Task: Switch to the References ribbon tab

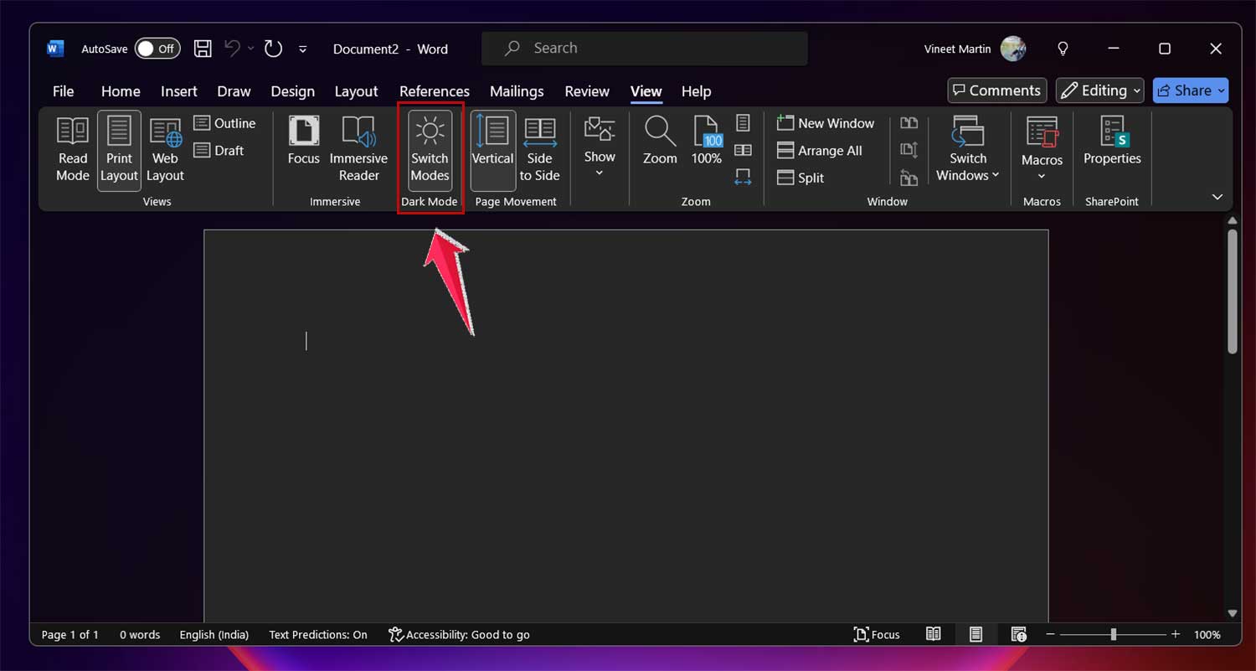Action: pos(435,90)
